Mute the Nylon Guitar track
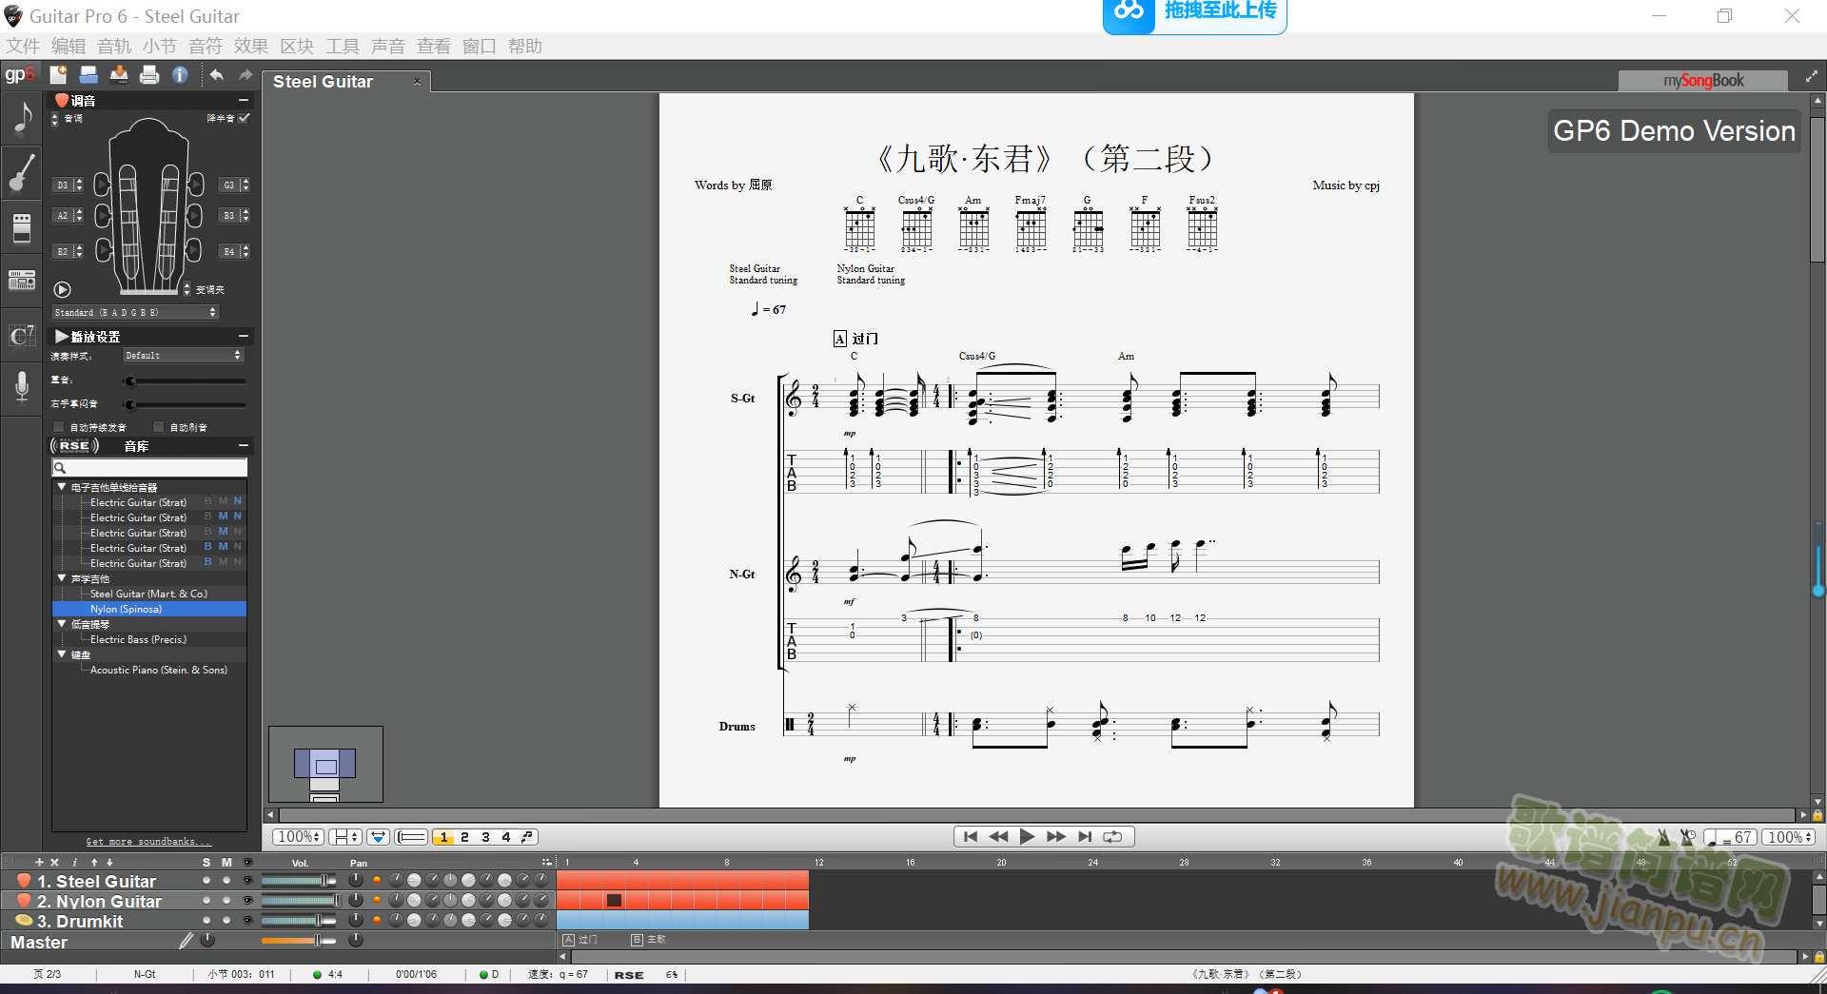Viewport: 1827px width, 994px height. [x=226, y=900]
